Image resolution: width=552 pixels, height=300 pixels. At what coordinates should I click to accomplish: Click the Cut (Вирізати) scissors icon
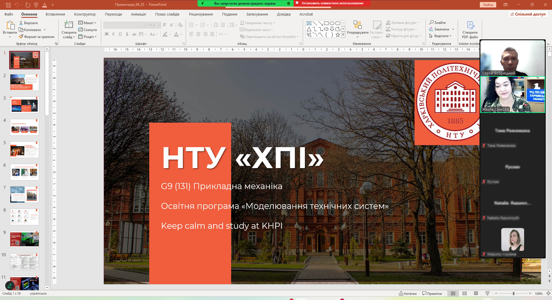coord(21,23)
